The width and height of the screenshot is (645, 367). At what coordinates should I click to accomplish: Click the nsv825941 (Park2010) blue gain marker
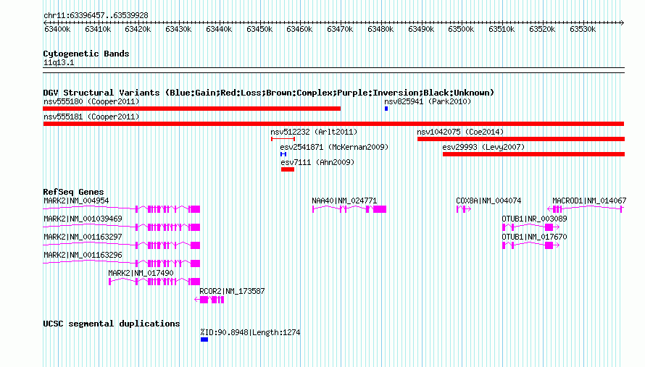click(x=386, y=109)
